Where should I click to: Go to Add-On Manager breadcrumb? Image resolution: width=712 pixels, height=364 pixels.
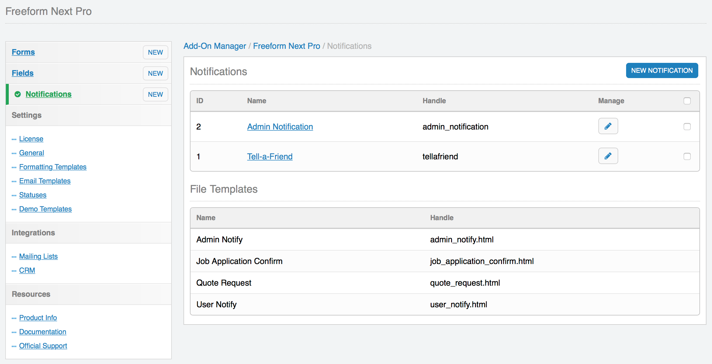[215, 46]
